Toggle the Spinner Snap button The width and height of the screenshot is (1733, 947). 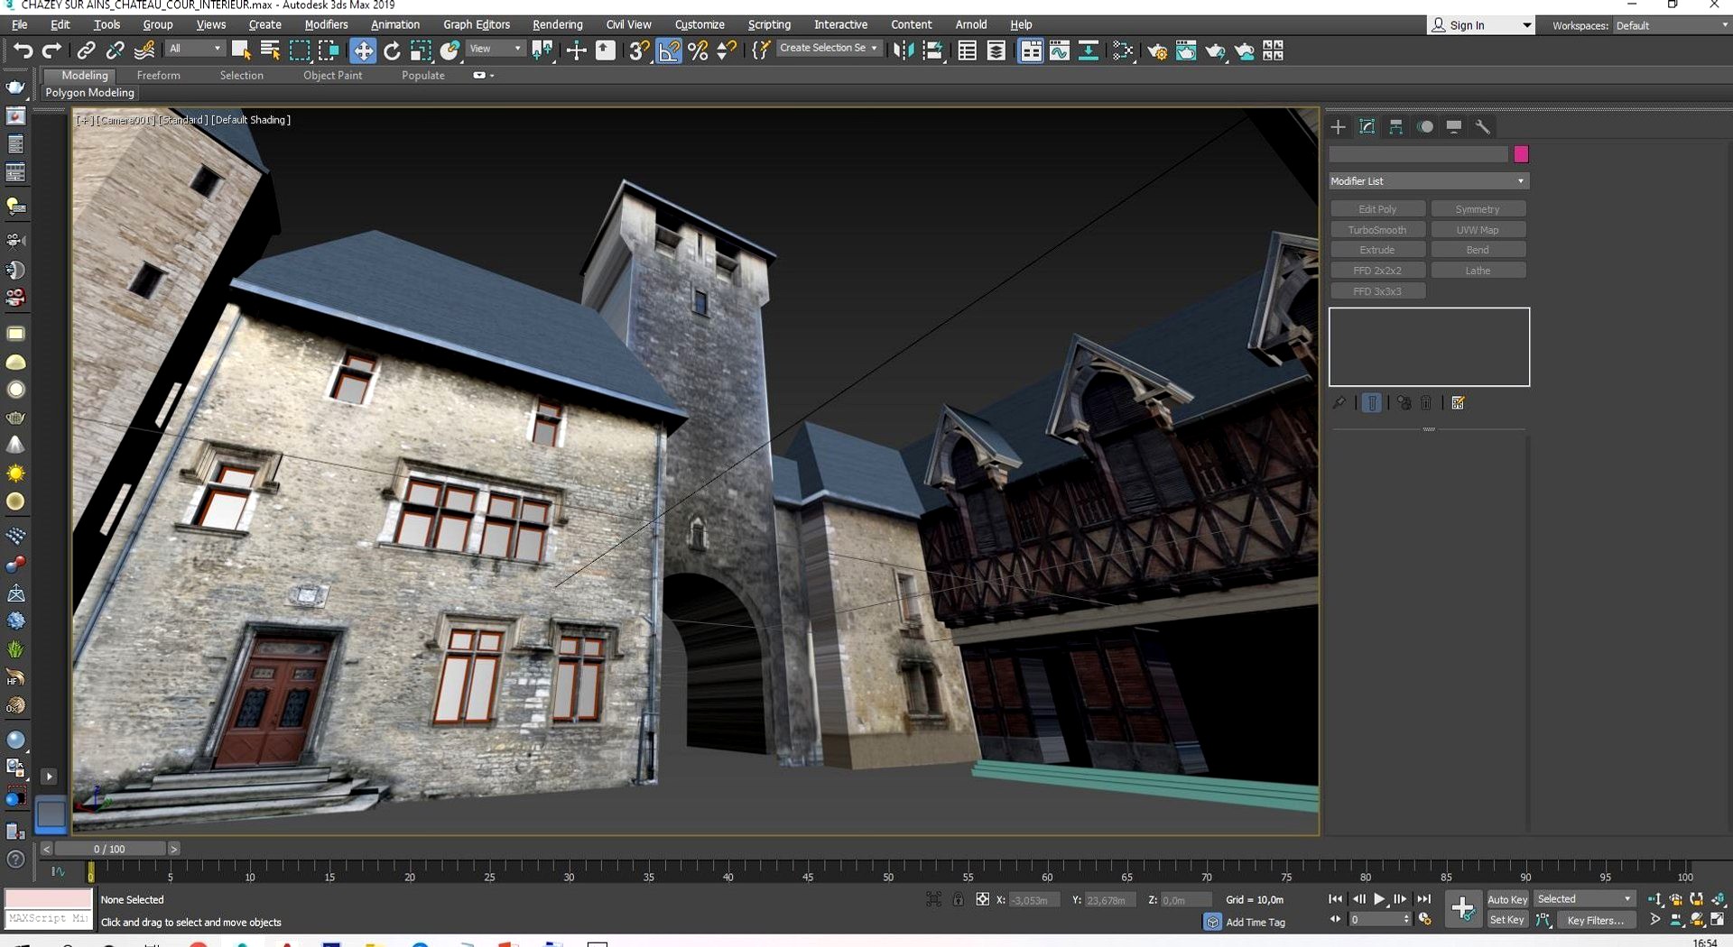(x=727, y=51)
